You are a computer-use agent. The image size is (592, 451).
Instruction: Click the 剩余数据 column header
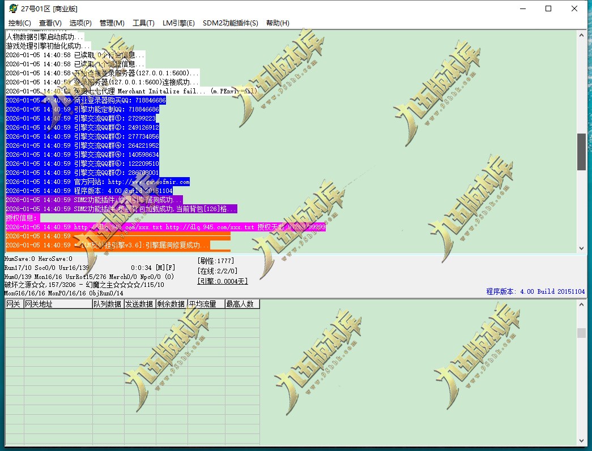172,304
